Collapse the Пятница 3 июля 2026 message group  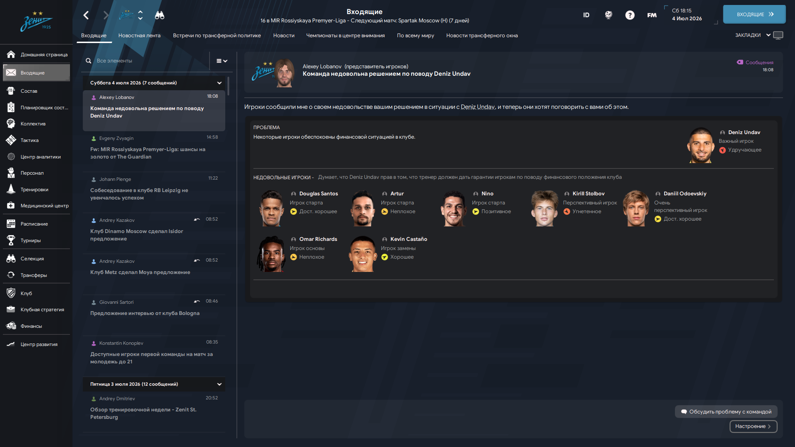(x=219, y=384)
